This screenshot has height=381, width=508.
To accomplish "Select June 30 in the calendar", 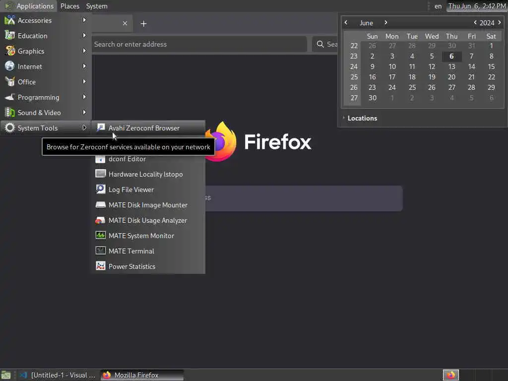I will 372,98.
